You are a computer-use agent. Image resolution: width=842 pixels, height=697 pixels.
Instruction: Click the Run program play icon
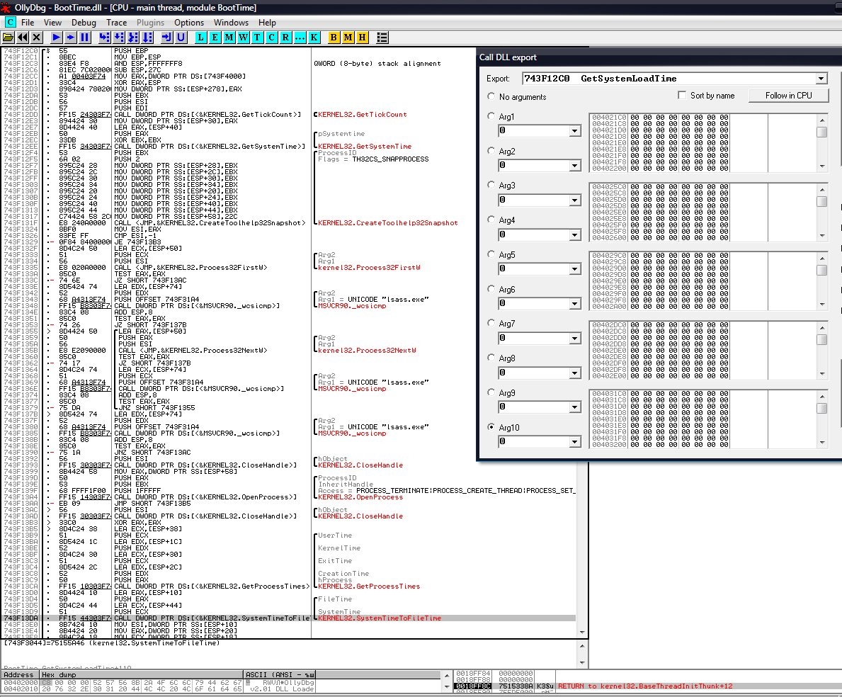56,37
